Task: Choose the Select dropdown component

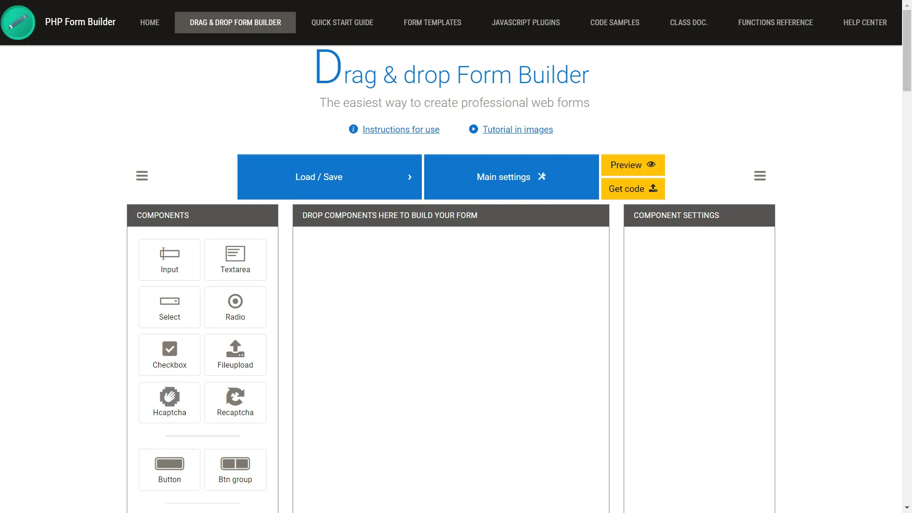Action: coord(169,307)
